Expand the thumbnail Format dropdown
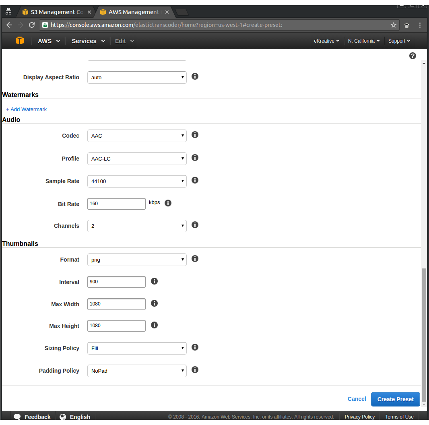The height and width of the screenshot is (425, 429). click(137, 260)
